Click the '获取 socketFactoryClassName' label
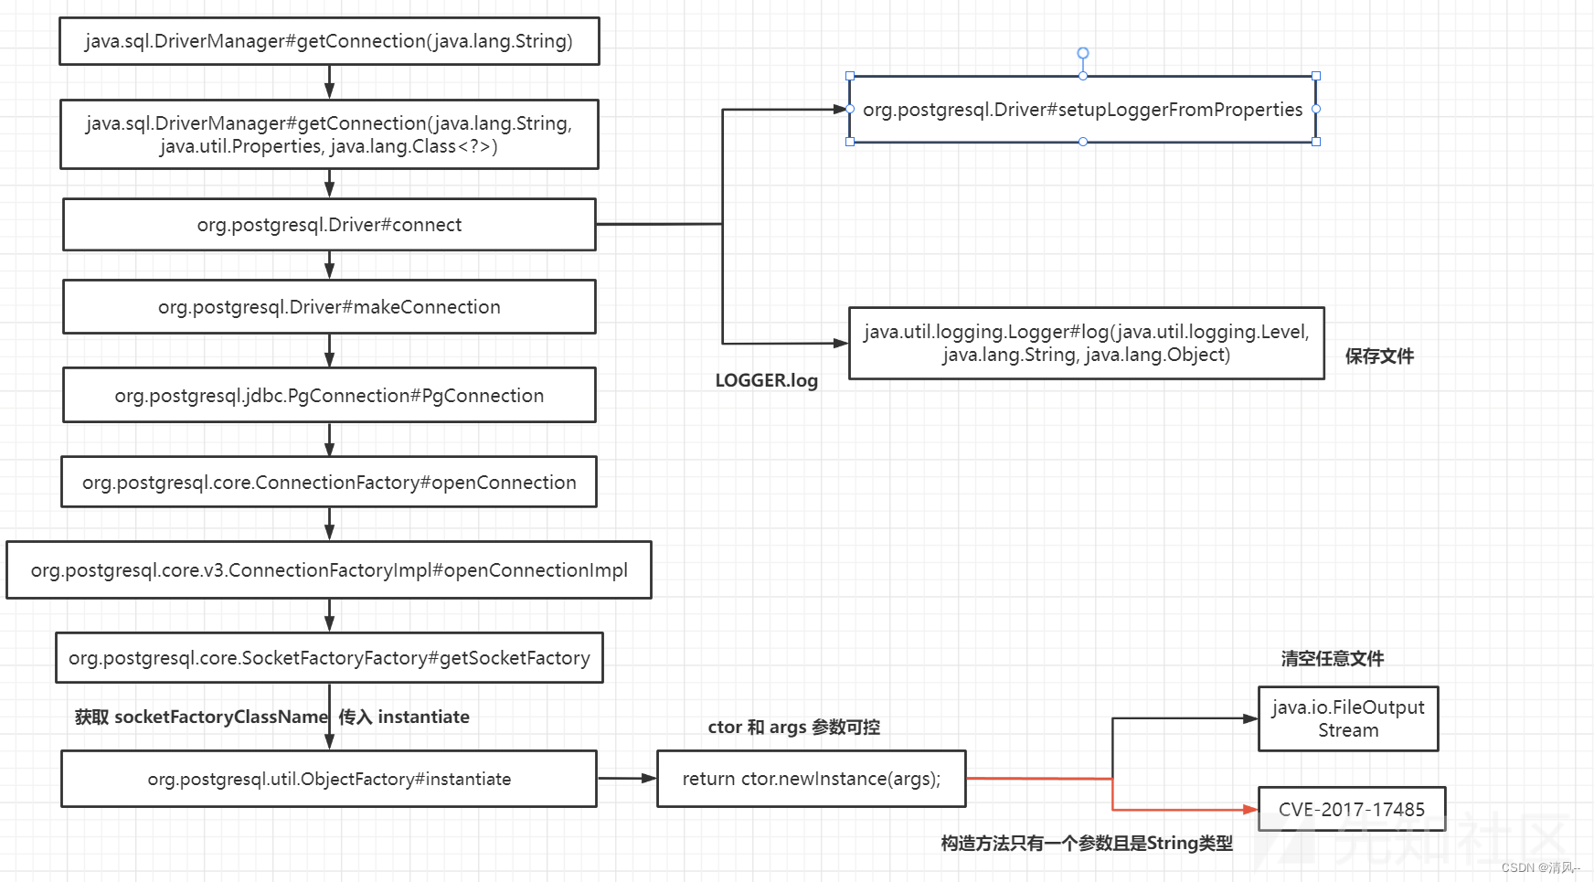This screenshot has width=1594, height=882. (x=201, y=717)
